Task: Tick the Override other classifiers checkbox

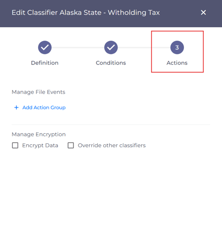Action: click(x=71, y=145)
